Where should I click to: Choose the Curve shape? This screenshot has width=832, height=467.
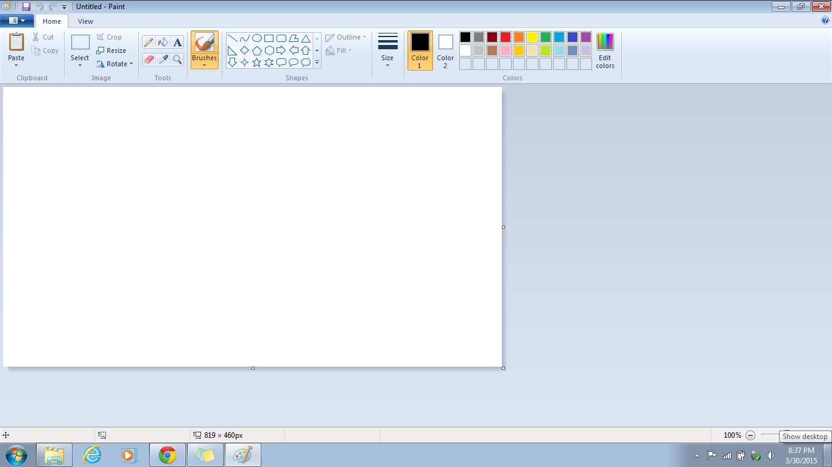point(244,38)
